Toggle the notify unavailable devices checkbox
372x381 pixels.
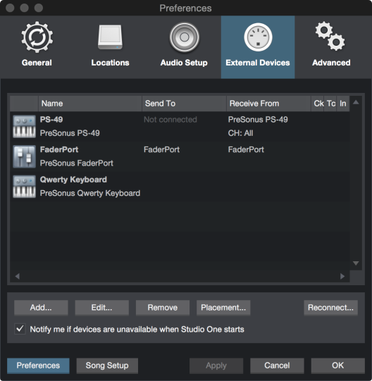pyautogui.click(x=20, y=329)
